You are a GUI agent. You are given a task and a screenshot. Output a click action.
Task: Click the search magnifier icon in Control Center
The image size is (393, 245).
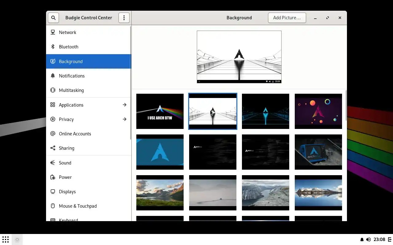click(x=53, y=18)
